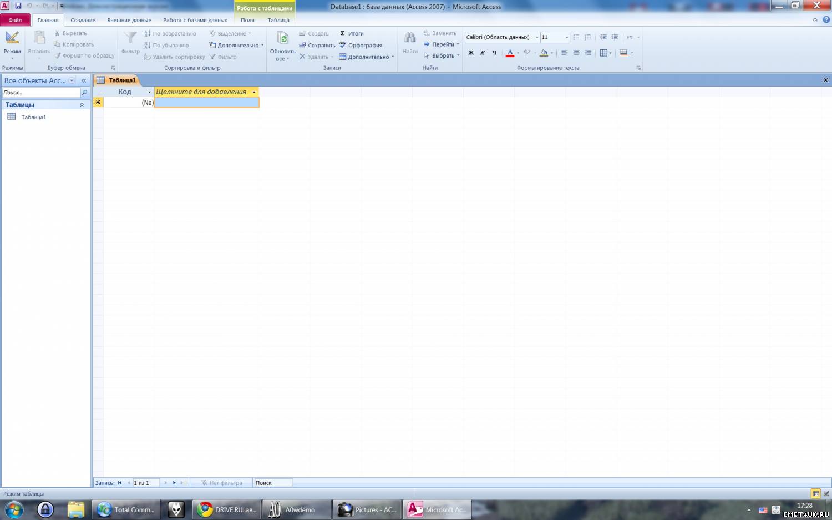
Task: Switch to the Внешние данные tab
Action: pyautogui.click(x=129, y=20)
